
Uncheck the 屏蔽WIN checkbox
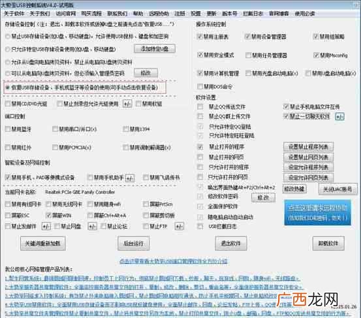pyautogui.click(x=48, y=215)
